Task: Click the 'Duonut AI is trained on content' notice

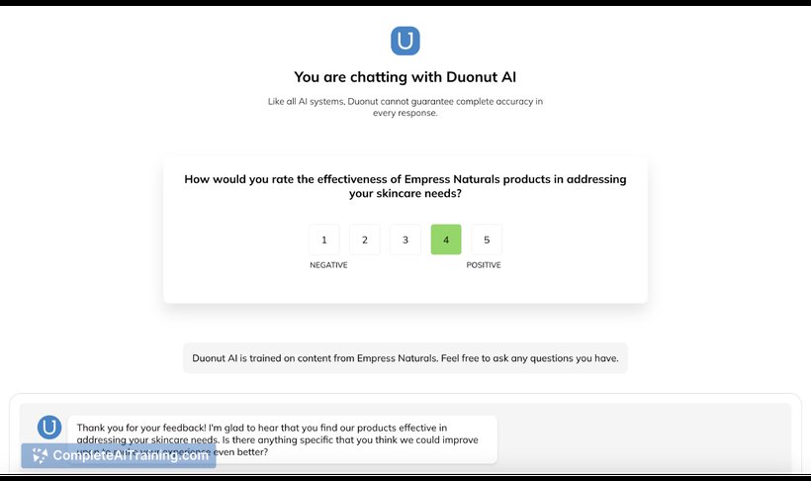Action: pyautogui.click(x=405, y=358)
